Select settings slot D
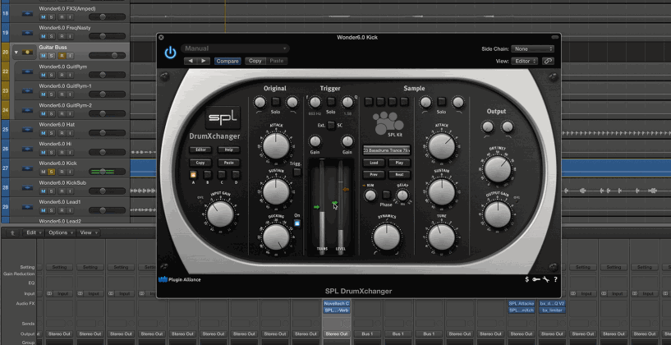 coord(236,175)
